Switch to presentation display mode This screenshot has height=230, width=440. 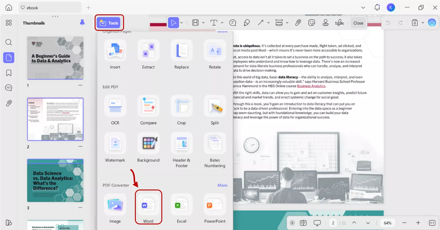[317, 223]
